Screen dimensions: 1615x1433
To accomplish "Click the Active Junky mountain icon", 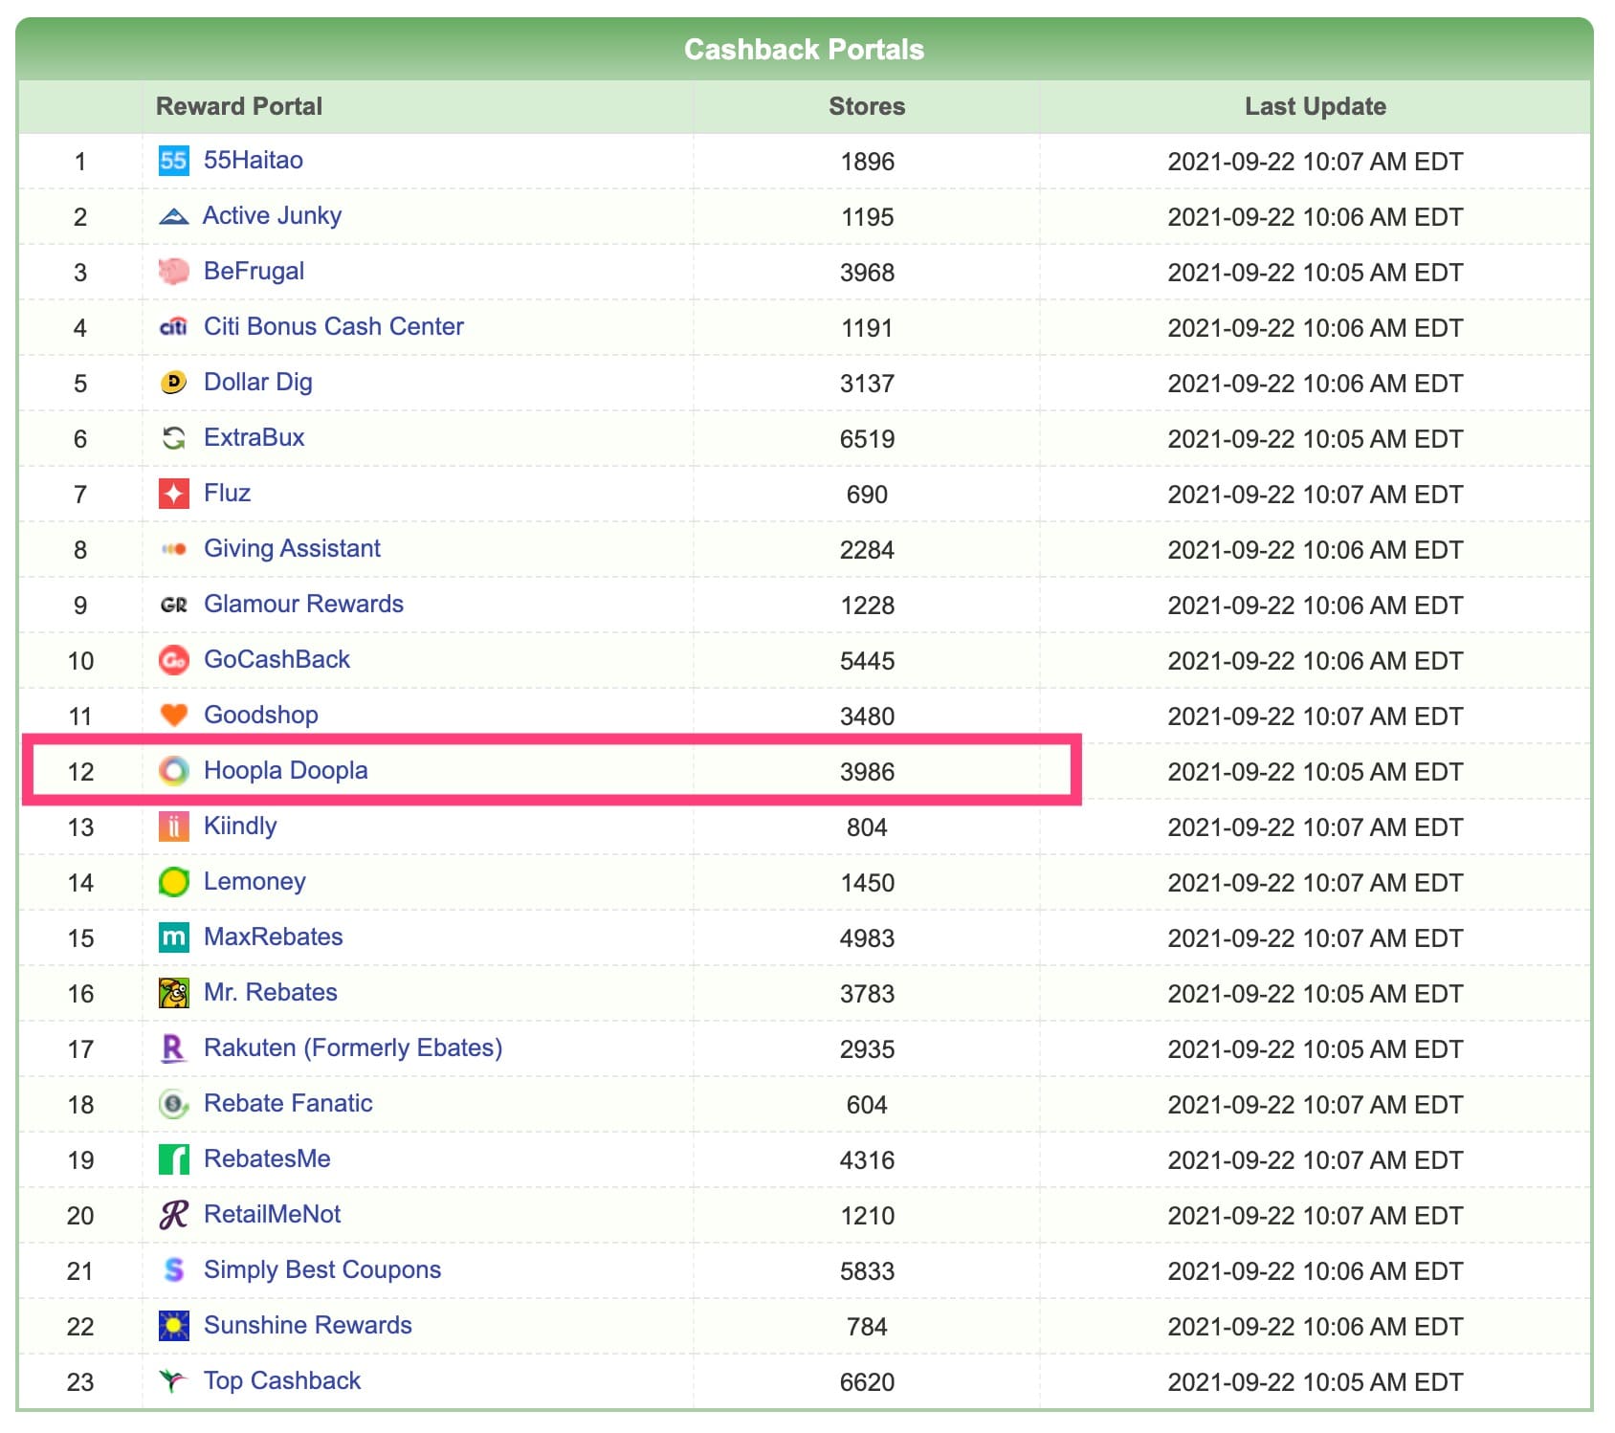I will click(173, 216).
